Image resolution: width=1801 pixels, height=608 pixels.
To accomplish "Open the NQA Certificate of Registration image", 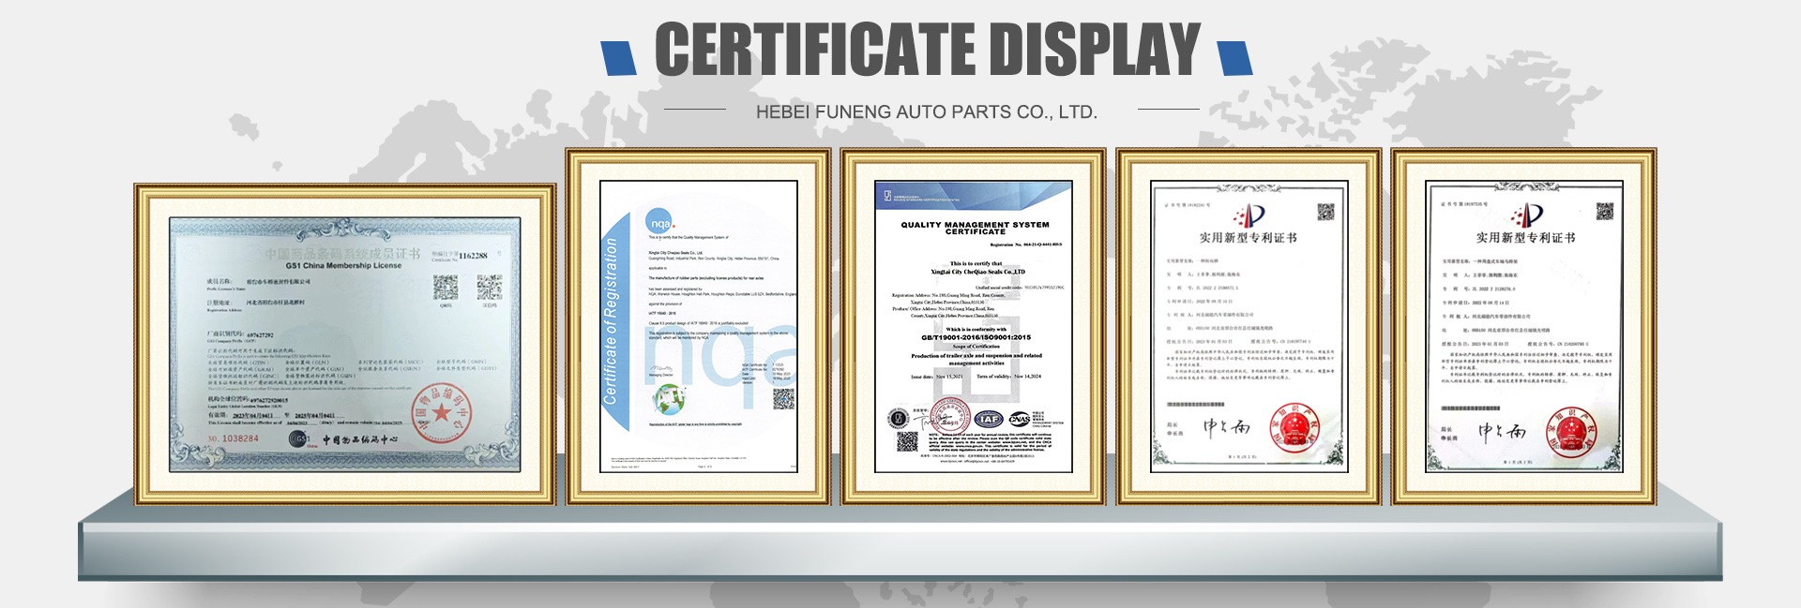I will (x=698, y=326).
